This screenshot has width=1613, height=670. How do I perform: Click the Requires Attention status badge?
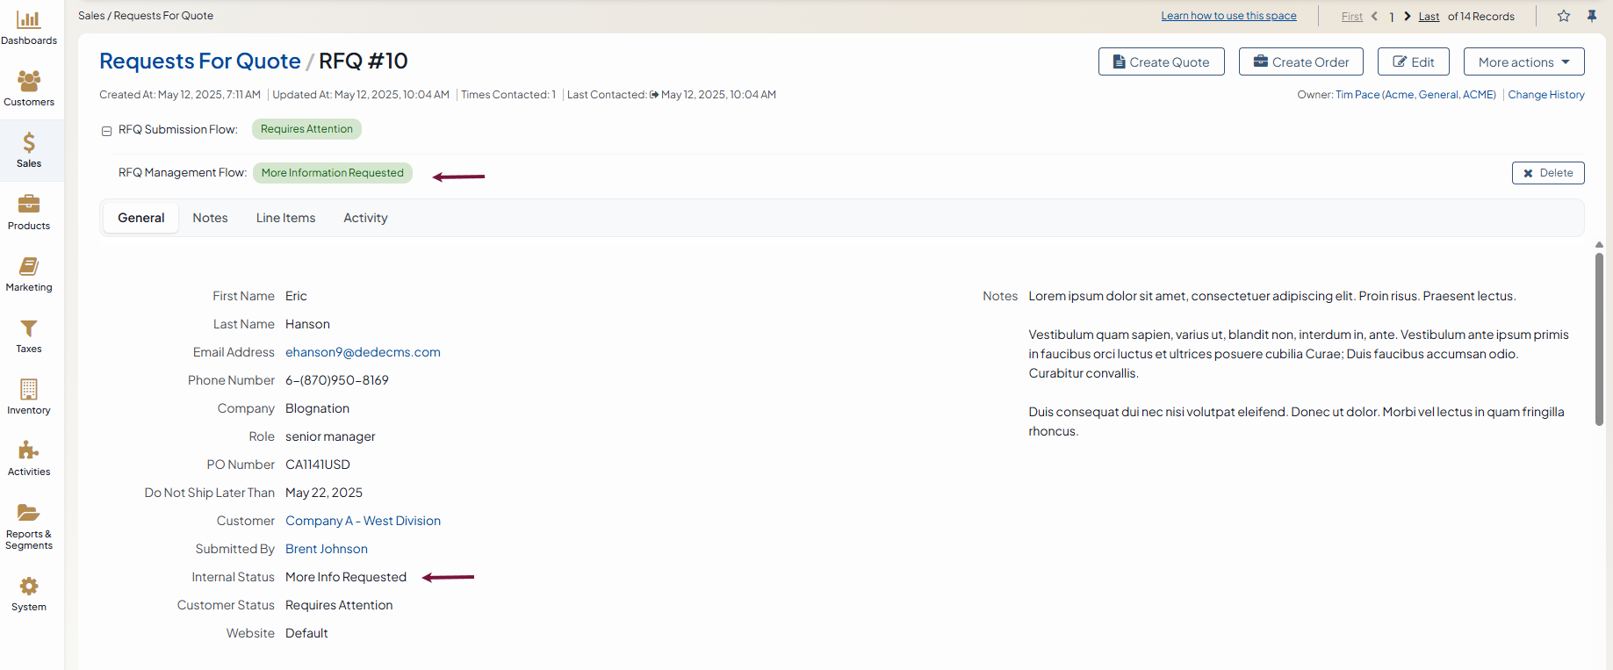click(x=306, y=129)
